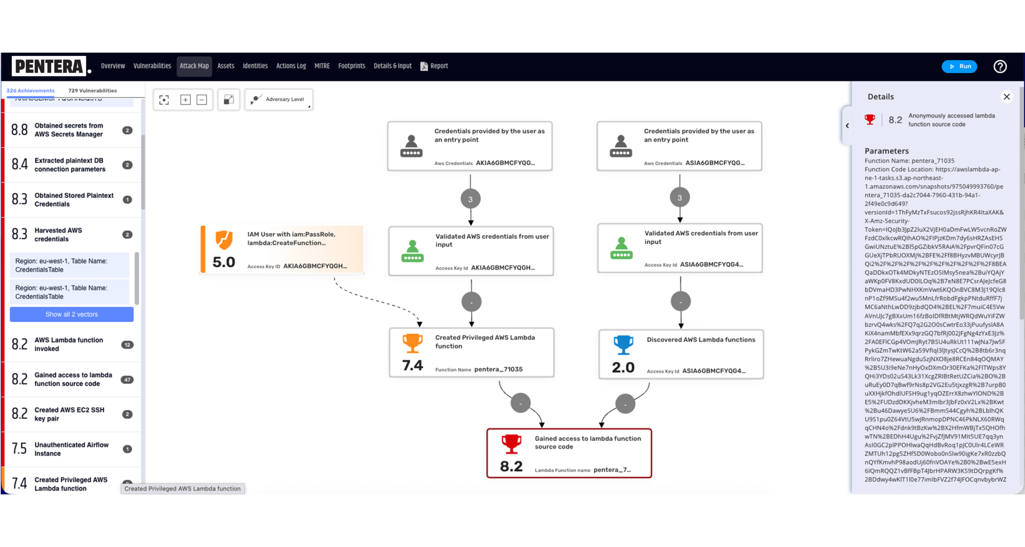1025x547 pixels.
Task: Click the expand map size icon
Action: pos(229,100)
